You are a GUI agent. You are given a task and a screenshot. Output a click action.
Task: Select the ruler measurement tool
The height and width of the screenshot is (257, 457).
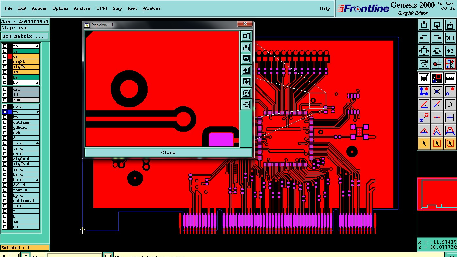450,78
